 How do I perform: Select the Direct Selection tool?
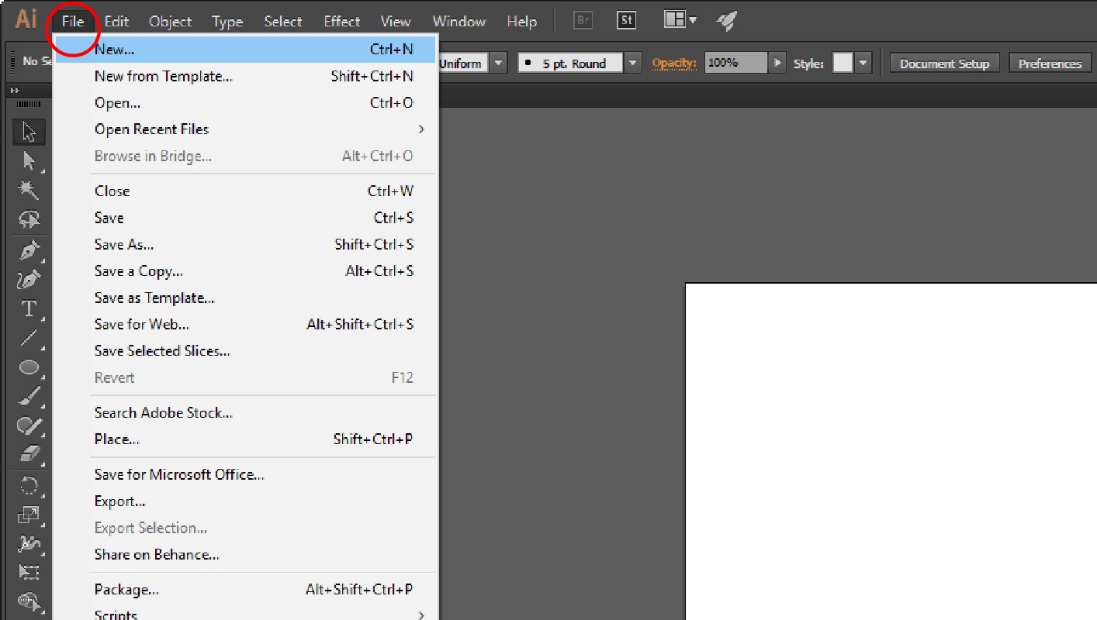29,161
